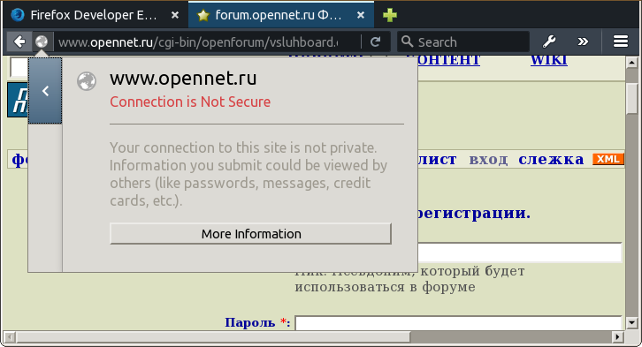Screen dimensions: 642x347
Task: Click the horizontal scrollbar thumb
Action: [213, 336]
